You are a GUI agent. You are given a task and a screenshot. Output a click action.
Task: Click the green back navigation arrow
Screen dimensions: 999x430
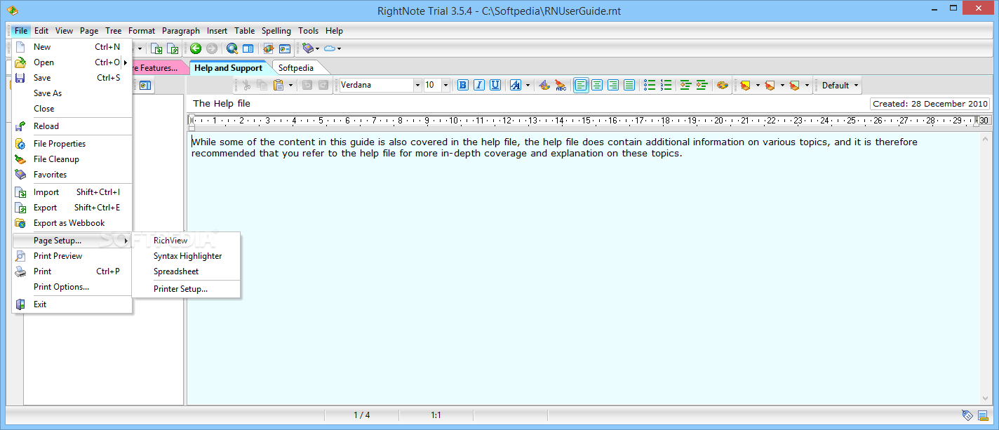point(196,48)
